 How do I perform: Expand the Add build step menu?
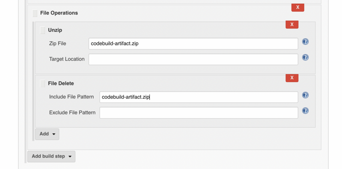51,156
